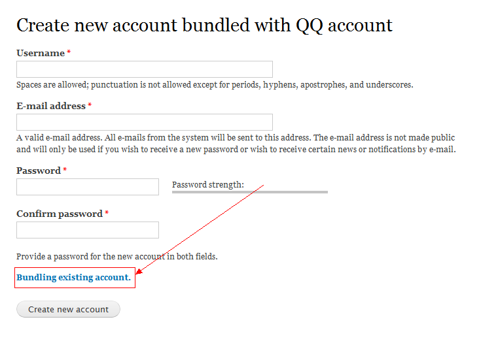Select the Confirm password field
Image resolution: width=498 pixels, height=345 pixels.
click(87, 230)
